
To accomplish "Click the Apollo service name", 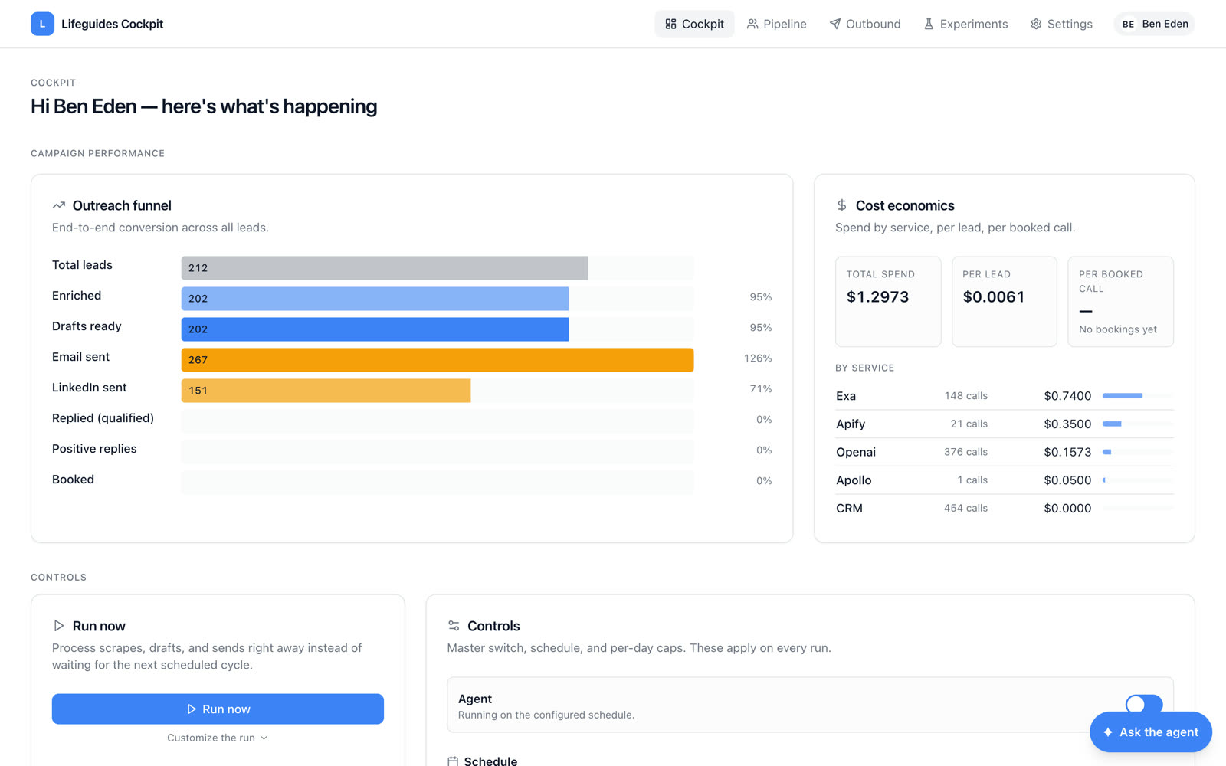I will pos(854,480).
